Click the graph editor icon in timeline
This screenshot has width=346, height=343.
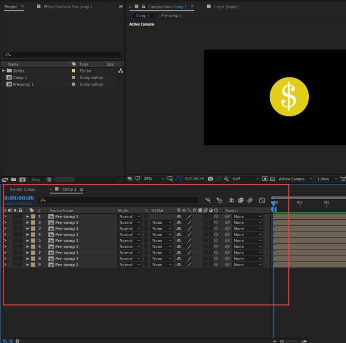pyautogui.click(x=262, y=200)
